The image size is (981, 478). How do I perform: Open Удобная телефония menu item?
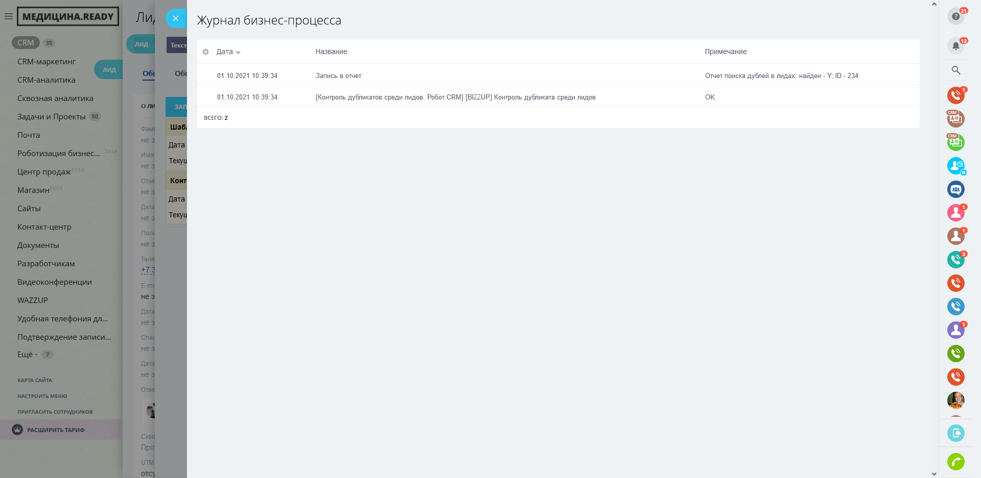63,319
